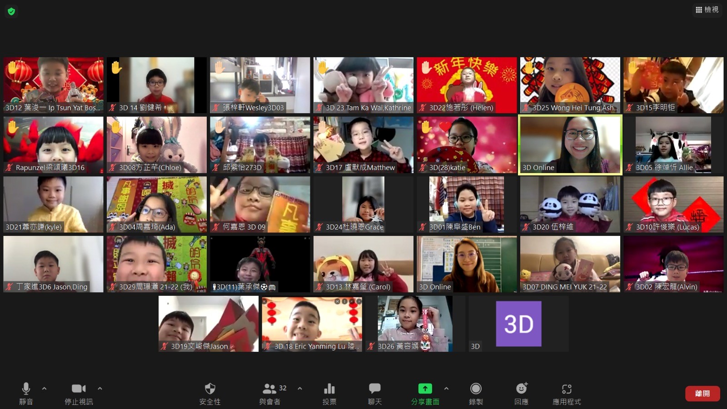Expand audio options arrow beside 靜音
727x409 pixels.
coord(44,389)
